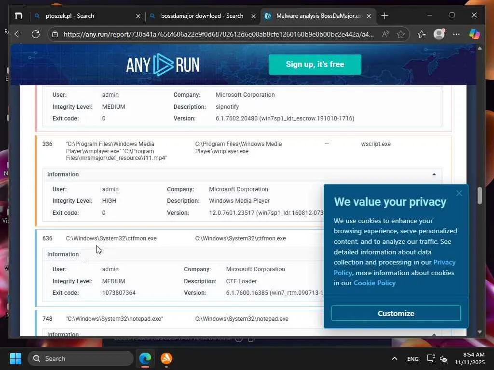Click the Windows Media Player description value

click(239, 201)
